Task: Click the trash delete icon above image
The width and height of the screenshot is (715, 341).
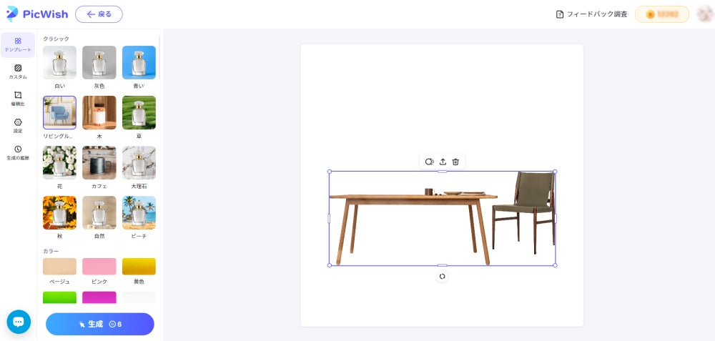Action: pos(455,162)
